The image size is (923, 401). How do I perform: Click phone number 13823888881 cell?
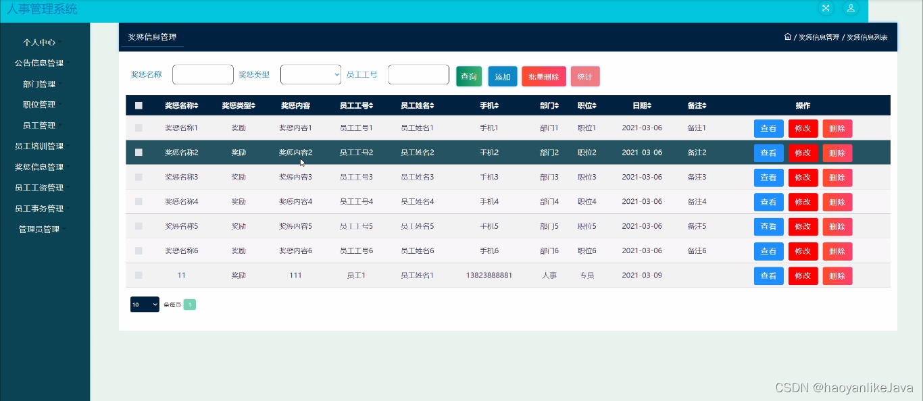[x=489, y=275]
